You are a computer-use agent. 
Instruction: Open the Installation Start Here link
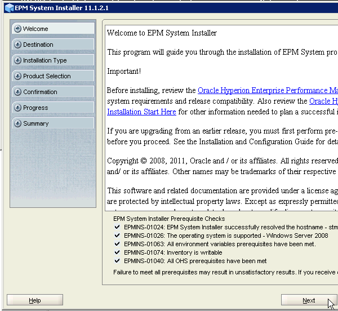(x=141, y=112)
